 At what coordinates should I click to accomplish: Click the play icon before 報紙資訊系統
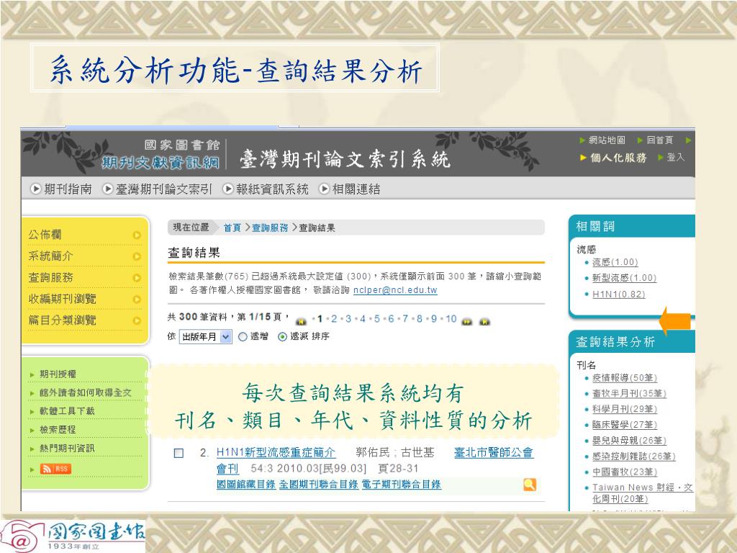tap(228, 189)
